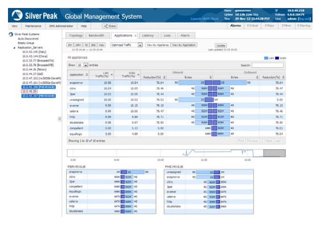Click the Last pagination button
Viewport: 321px width, 226px height.
(x=278, y=141)
